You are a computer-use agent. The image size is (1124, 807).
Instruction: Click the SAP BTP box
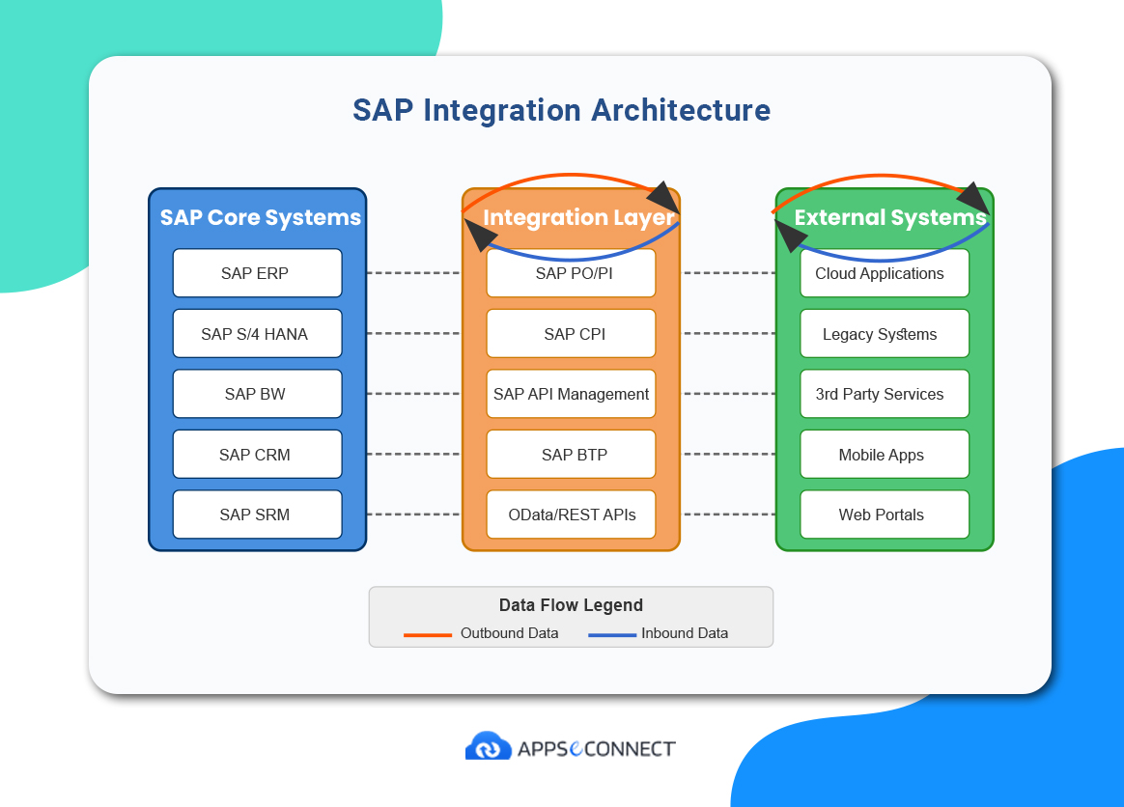coord(572,455)
